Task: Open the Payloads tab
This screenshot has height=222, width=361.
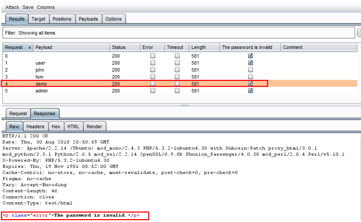Action: coord(88,19)
